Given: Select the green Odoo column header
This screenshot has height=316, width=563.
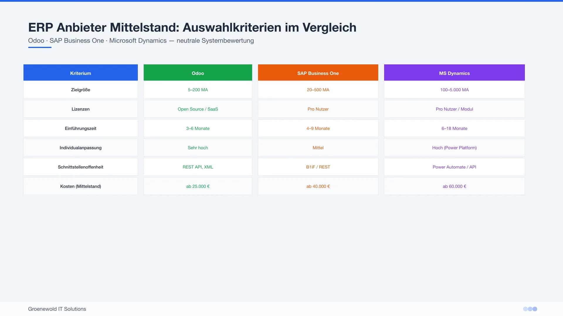Looking at the screenshot, I should (198, 73).
